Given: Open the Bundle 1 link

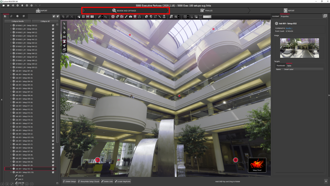Looking at the screenshot, I should [289, 28].
